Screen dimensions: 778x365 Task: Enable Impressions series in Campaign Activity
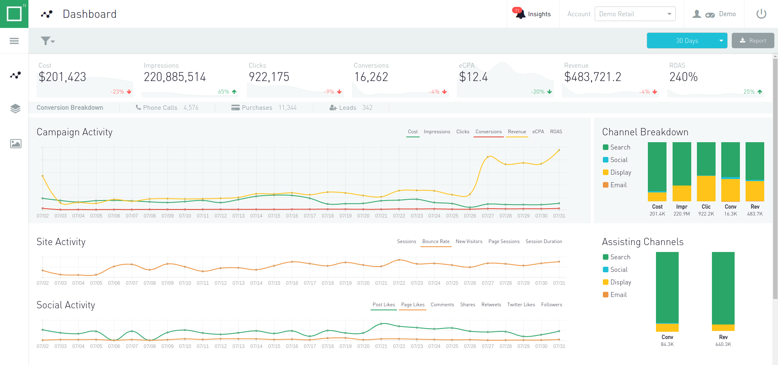pos(437,132)
